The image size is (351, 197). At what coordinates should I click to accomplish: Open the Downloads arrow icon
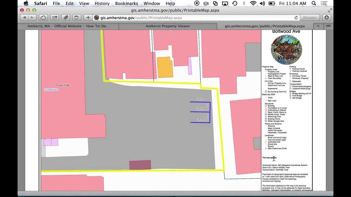[x=326, y=18]
